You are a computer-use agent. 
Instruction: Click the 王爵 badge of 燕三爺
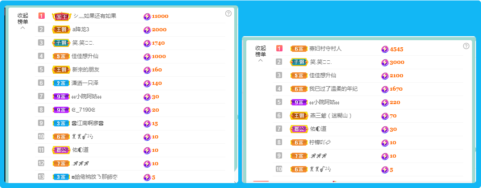[299, 116]
